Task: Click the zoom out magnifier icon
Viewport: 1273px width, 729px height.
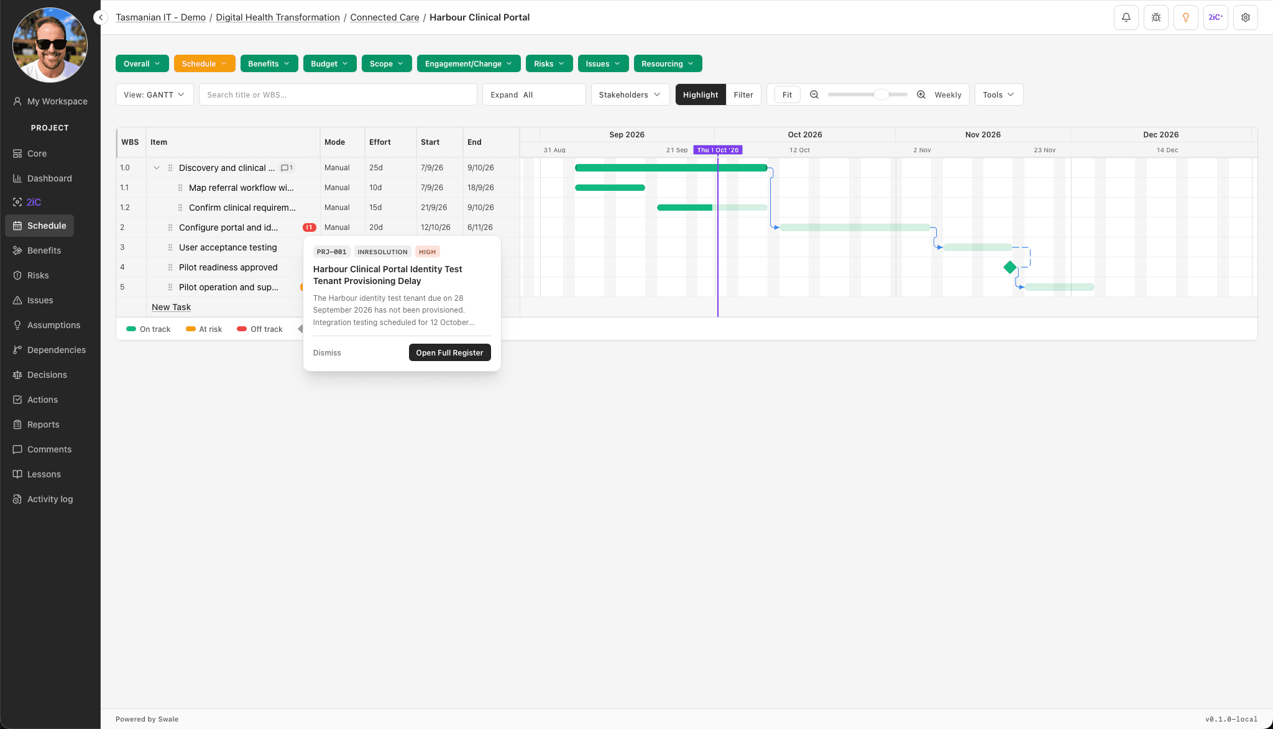Action: pos(814,94)
